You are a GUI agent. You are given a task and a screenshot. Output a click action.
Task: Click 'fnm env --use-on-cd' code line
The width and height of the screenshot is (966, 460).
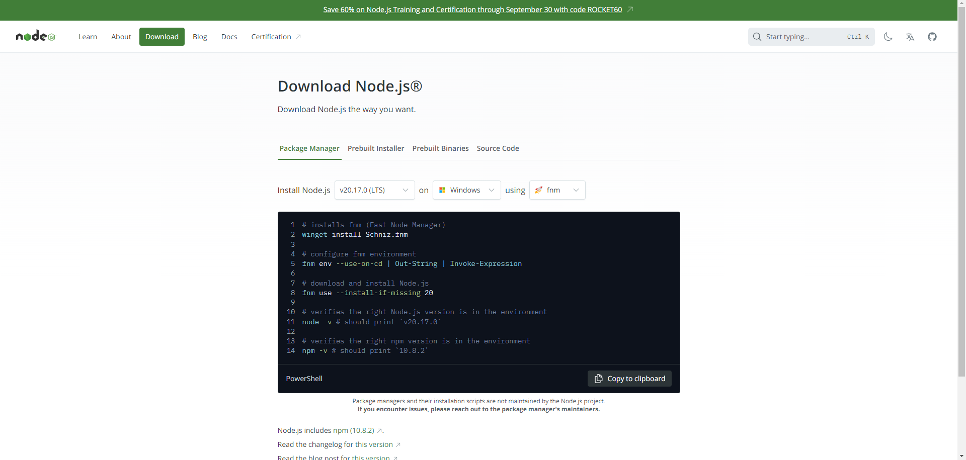(x=412, y=264)
